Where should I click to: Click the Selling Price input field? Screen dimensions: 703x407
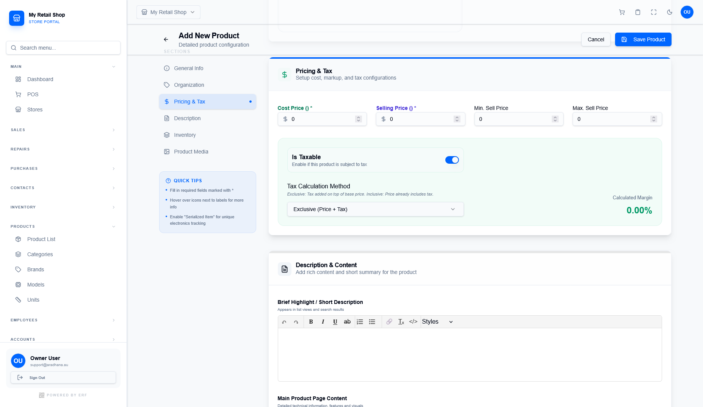coord(420,119)
